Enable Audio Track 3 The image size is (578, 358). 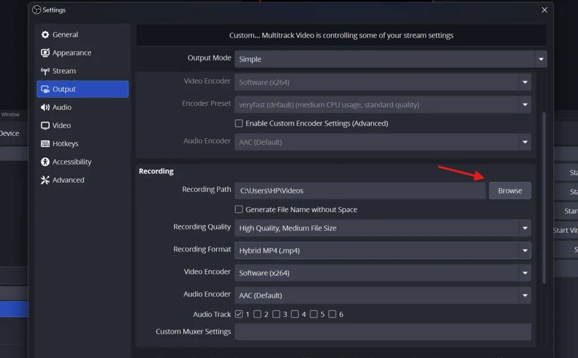click(x=276, y=314)
